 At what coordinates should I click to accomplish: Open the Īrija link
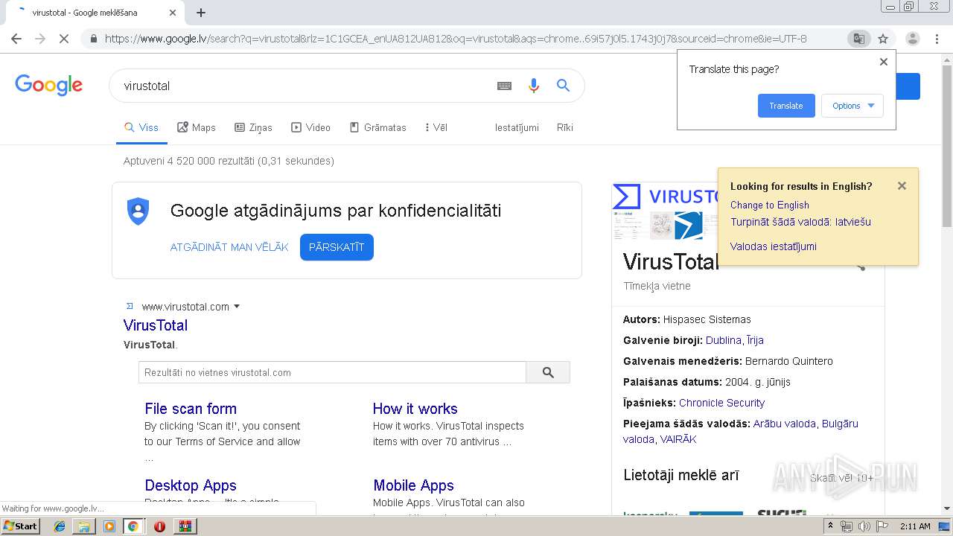pos(755,340)
